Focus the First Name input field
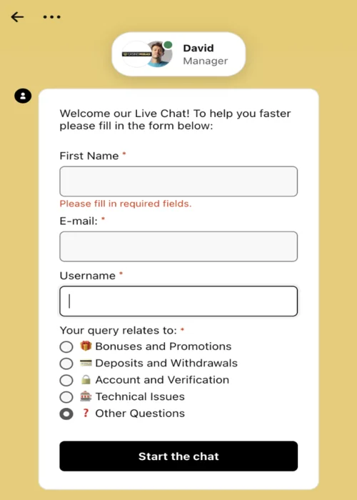 (178, 181)
